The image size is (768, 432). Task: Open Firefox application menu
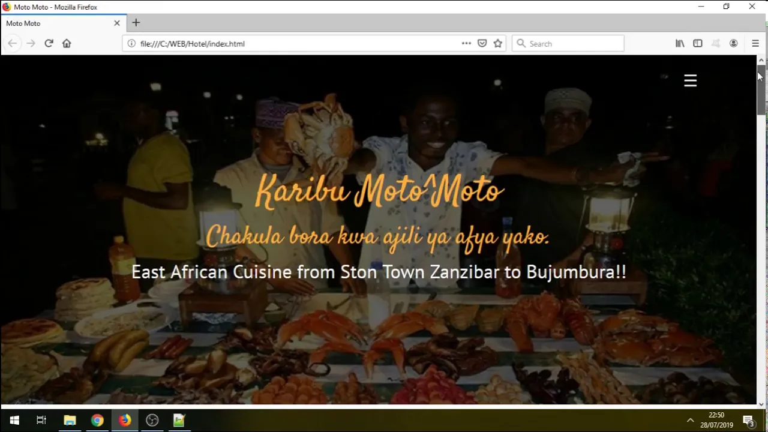(755, 43)
